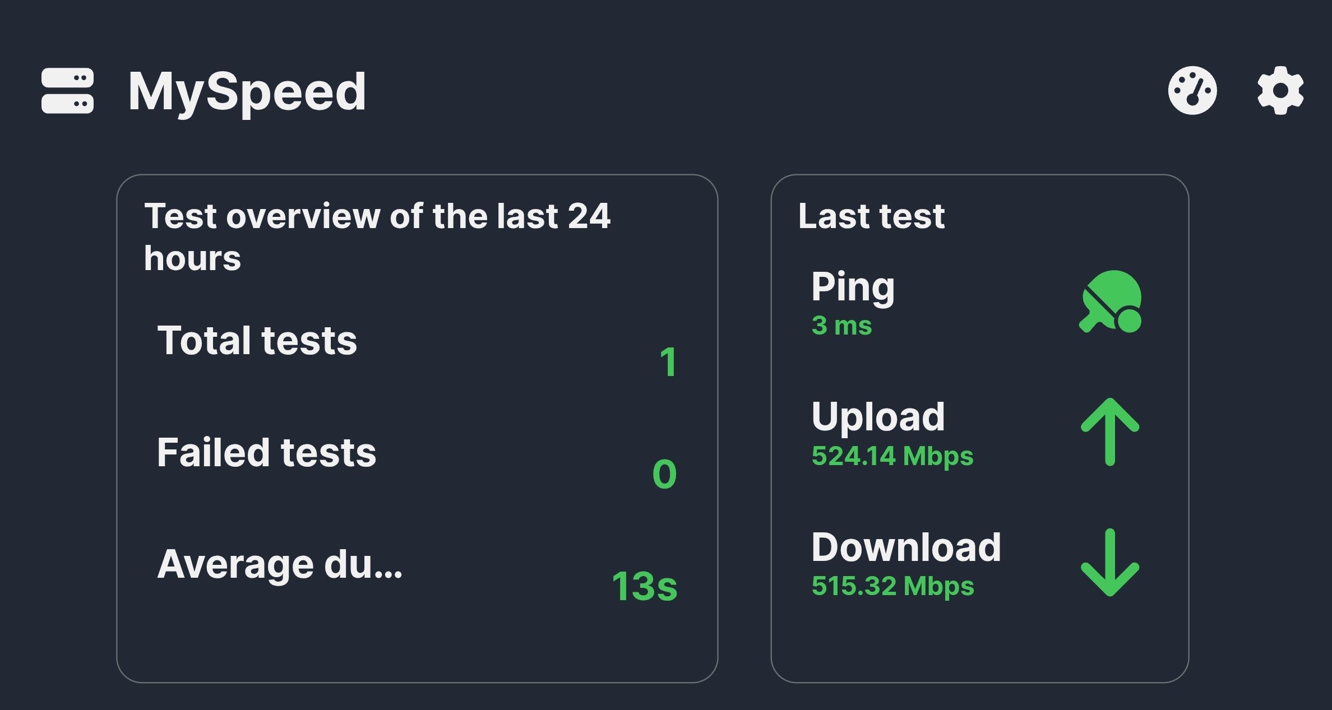Viewport: 1332px width, 710px height.
Task: Select the Total tests label
Action: coord(257,341)
